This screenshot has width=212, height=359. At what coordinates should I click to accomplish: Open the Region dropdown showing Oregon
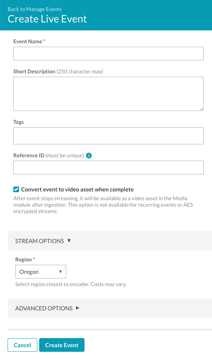pos(41,272)
